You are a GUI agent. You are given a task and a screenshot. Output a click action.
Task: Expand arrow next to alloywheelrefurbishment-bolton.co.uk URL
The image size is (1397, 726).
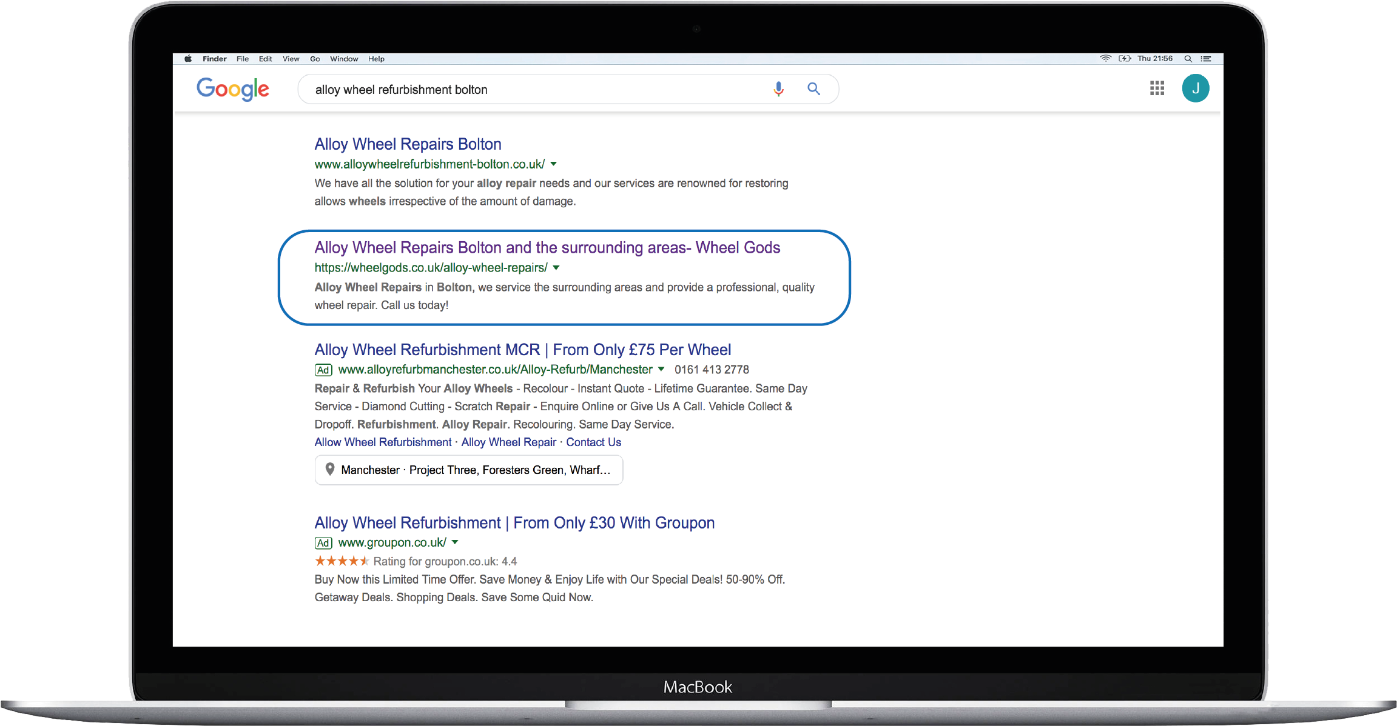click(553, 164)
